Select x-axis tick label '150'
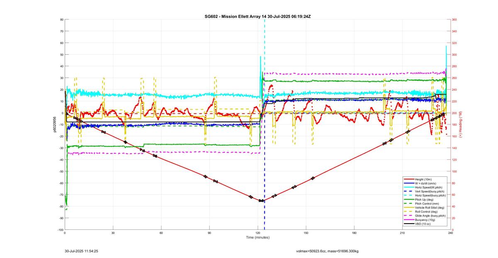Image resolution: width=498 pixels, height=258 pixels. click(x=306, y=233)
